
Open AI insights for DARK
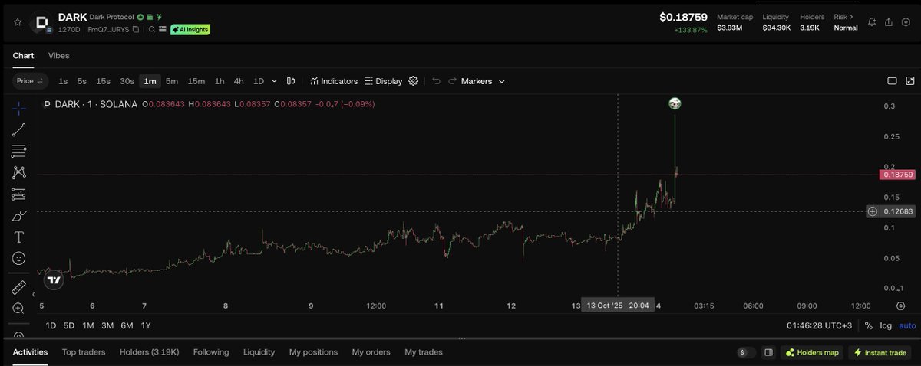[x=190, y=29]
